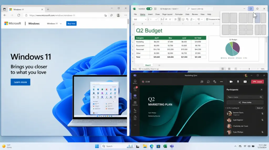Open Files in the Teams sidebar
269x150 pixels.
click(135, 118)
